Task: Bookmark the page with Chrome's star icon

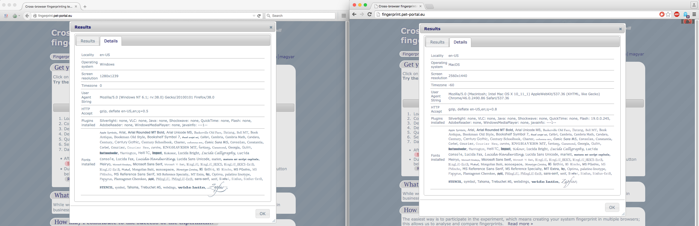Action: pyautogui.click(x=668, y=14)
